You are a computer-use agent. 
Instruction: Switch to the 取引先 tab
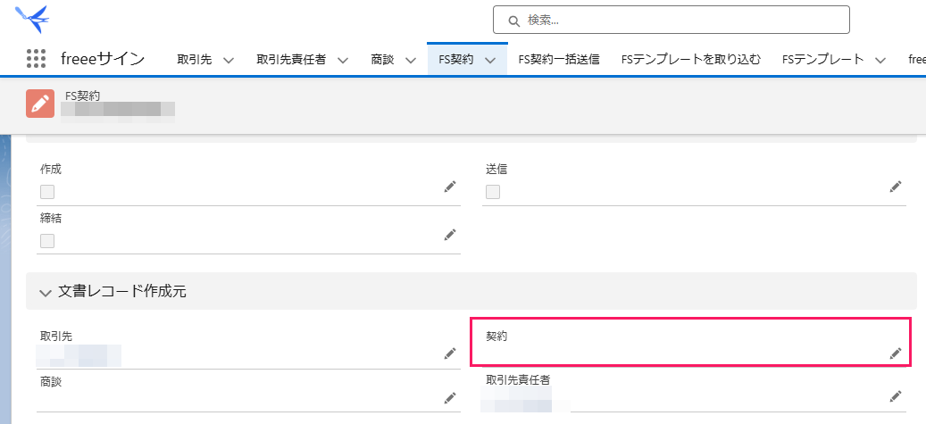click(195, 59)
